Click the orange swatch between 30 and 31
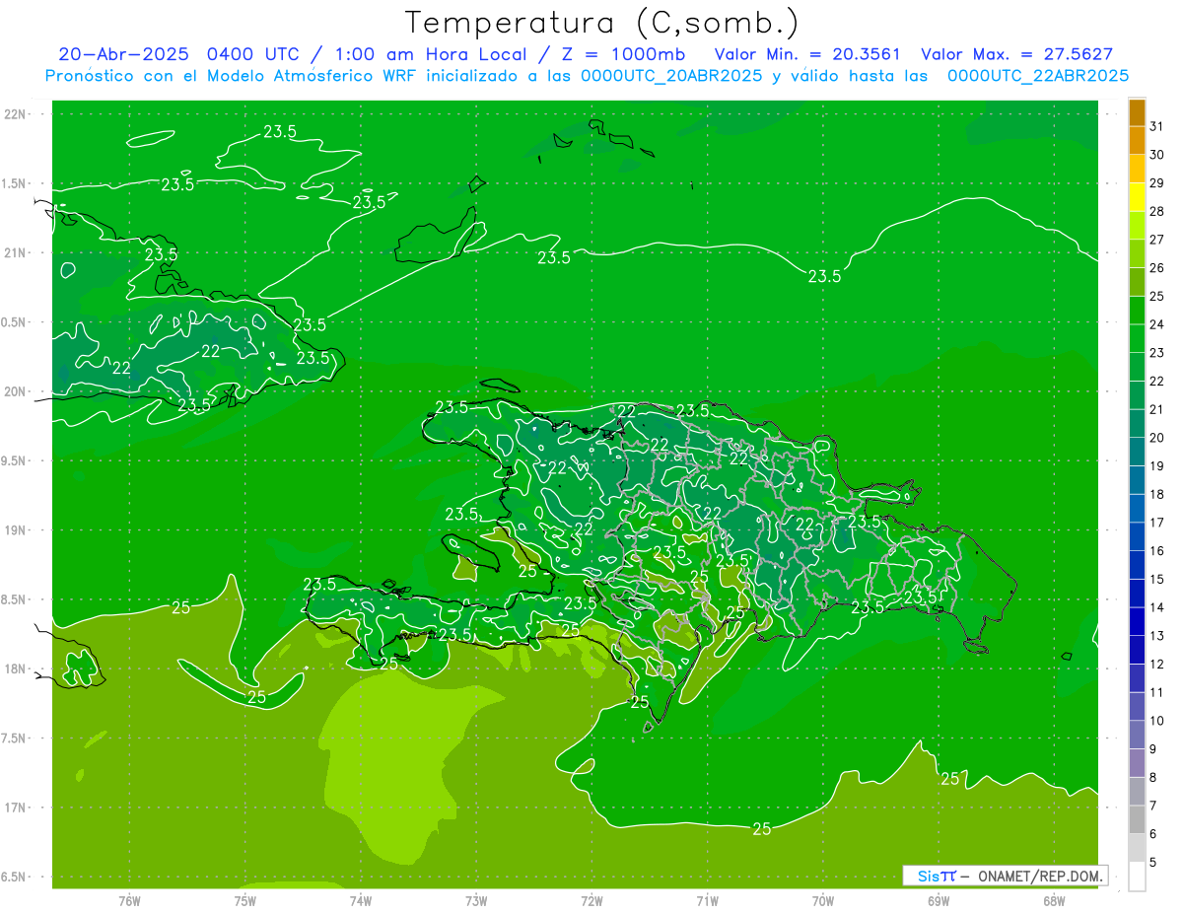Viewport: 1183px width, 914px height. pyautogui.click(x=1137, y=141)
